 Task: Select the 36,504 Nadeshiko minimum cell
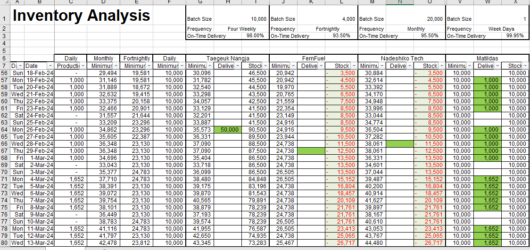coord(372,129)
